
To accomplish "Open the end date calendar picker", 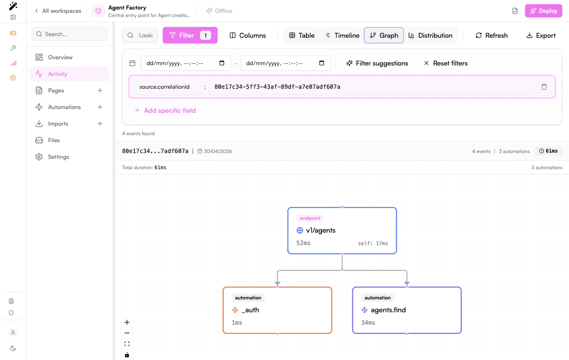I will [x=322, y=63].
